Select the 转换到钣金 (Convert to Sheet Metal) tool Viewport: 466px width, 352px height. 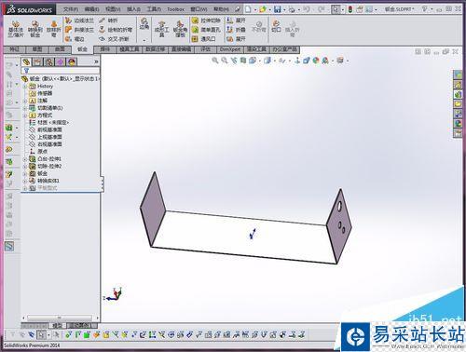[x=35, y=29]
